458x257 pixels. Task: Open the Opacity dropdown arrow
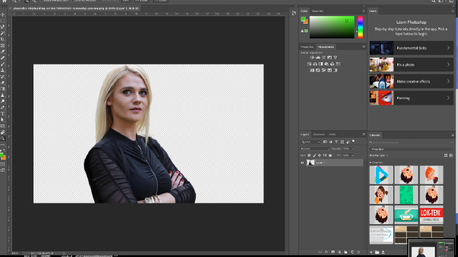(352, 149)
